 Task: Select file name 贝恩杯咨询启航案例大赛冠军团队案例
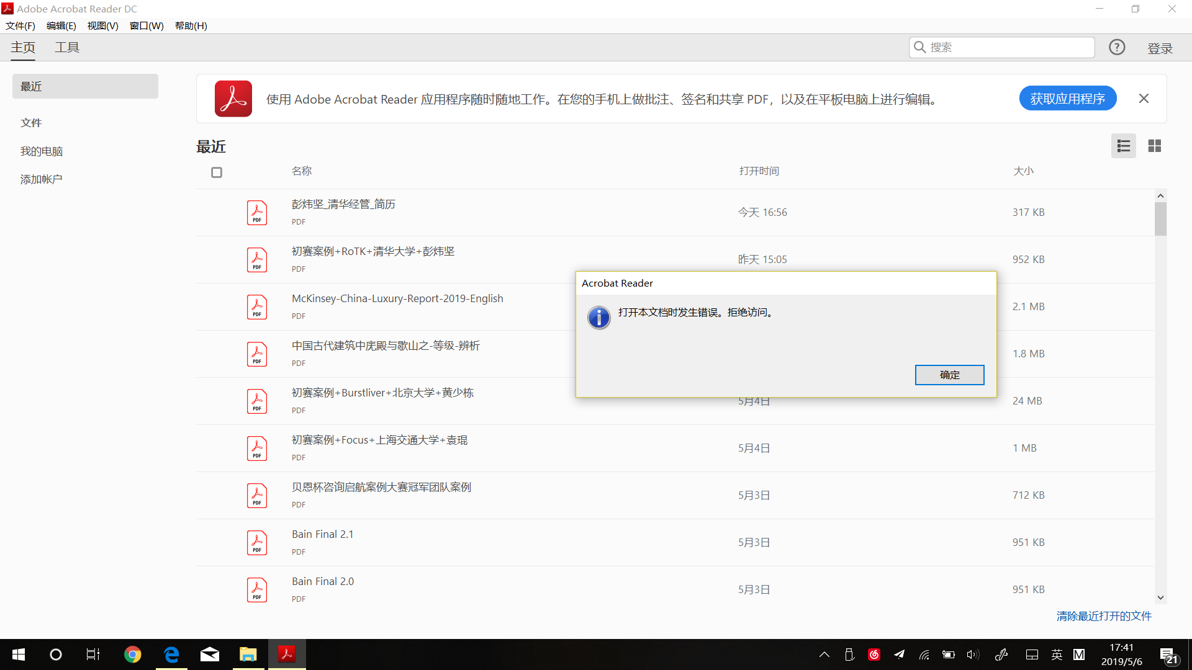(x=381, y=487)
